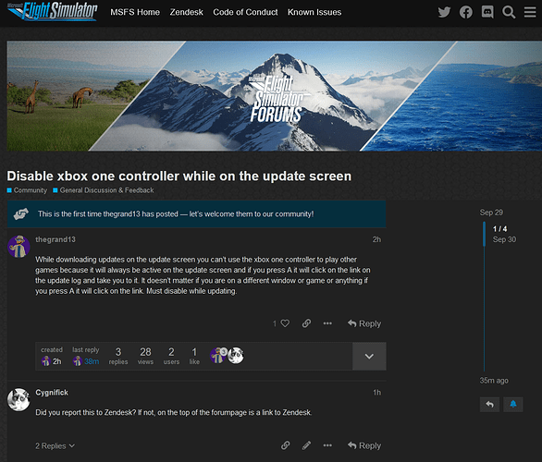Open the Facebook icon link
Screen dimensions: 542x462
[x=465, y=12]
